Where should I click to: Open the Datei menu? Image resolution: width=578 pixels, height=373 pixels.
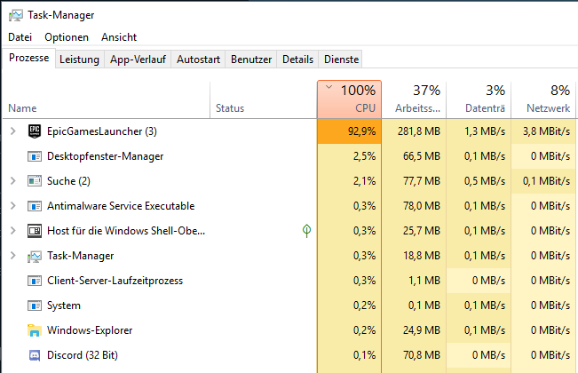(20, 37)
